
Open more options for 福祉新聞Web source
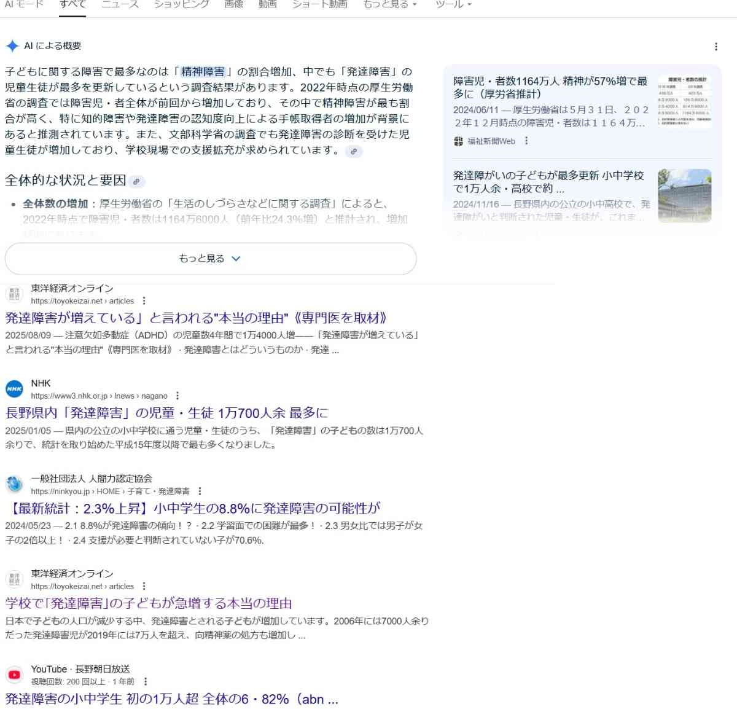(526, 141)
